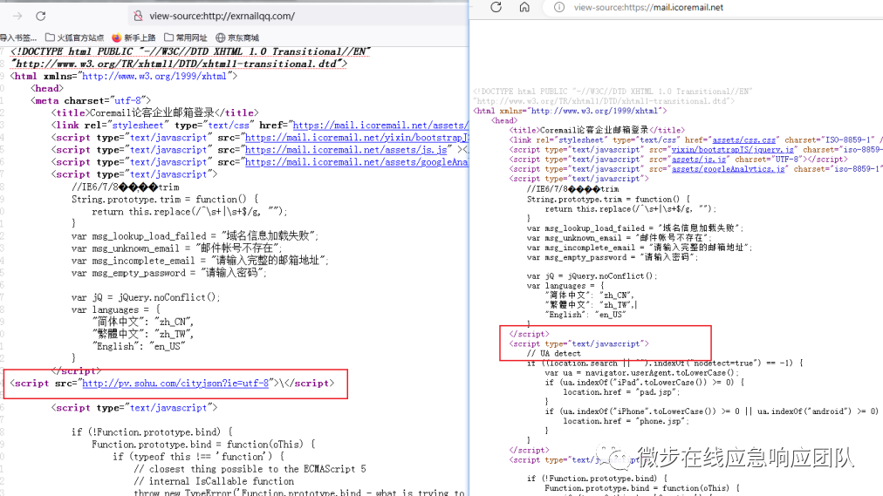The height and width of the screenshot is (496, 883).
Task: Open yixin/bootstrapJS/jquery.js link in right source
Action: pos(733,150)
